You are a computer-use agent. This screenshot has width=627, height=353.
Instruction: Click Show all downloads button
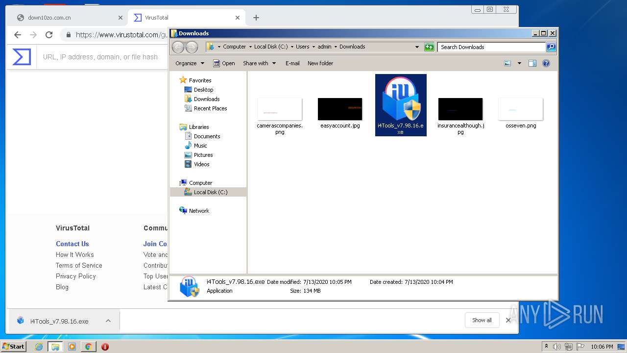(x=482, y=320)
